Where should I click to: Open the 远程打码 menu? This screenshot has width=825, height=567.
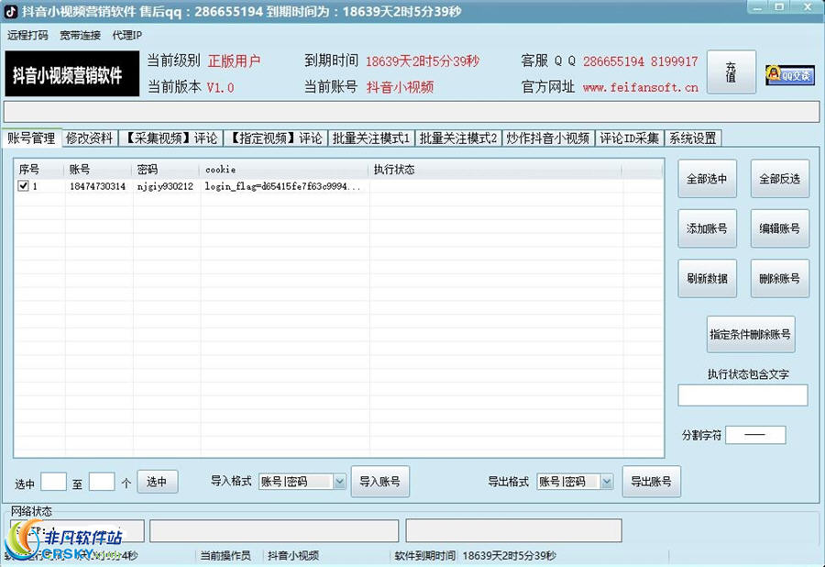(27, 35)
